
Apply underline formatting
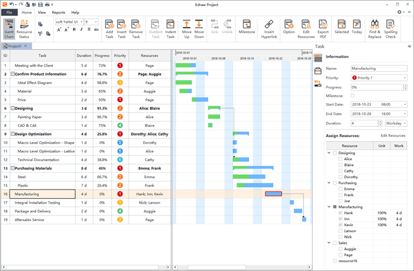coord(89,30)
